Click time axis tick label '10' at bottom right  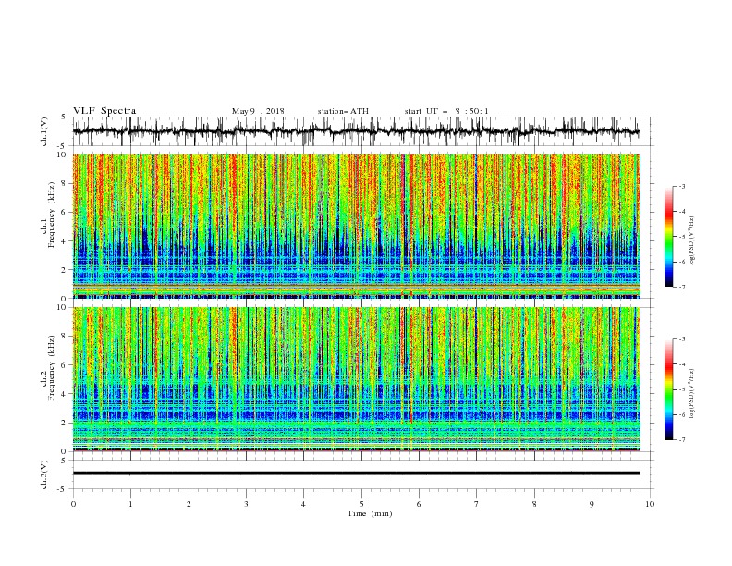[x=650, y=504]
